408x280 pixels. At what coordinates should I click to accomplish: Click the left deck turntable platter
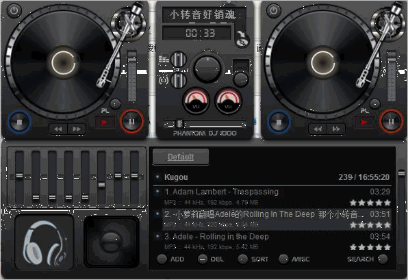(x=63, y=63)
